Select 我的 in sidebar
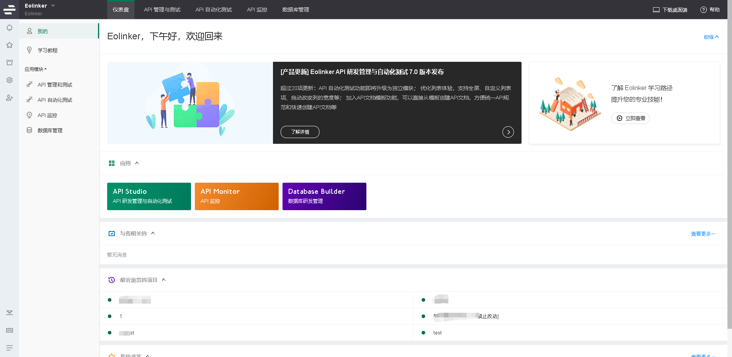 point(59,31)
